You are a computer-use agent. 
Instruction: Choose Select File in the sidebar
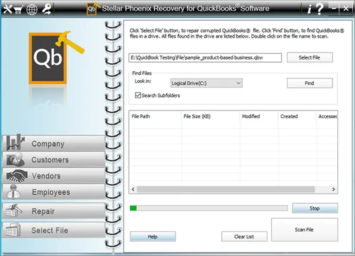pos(54,230)
